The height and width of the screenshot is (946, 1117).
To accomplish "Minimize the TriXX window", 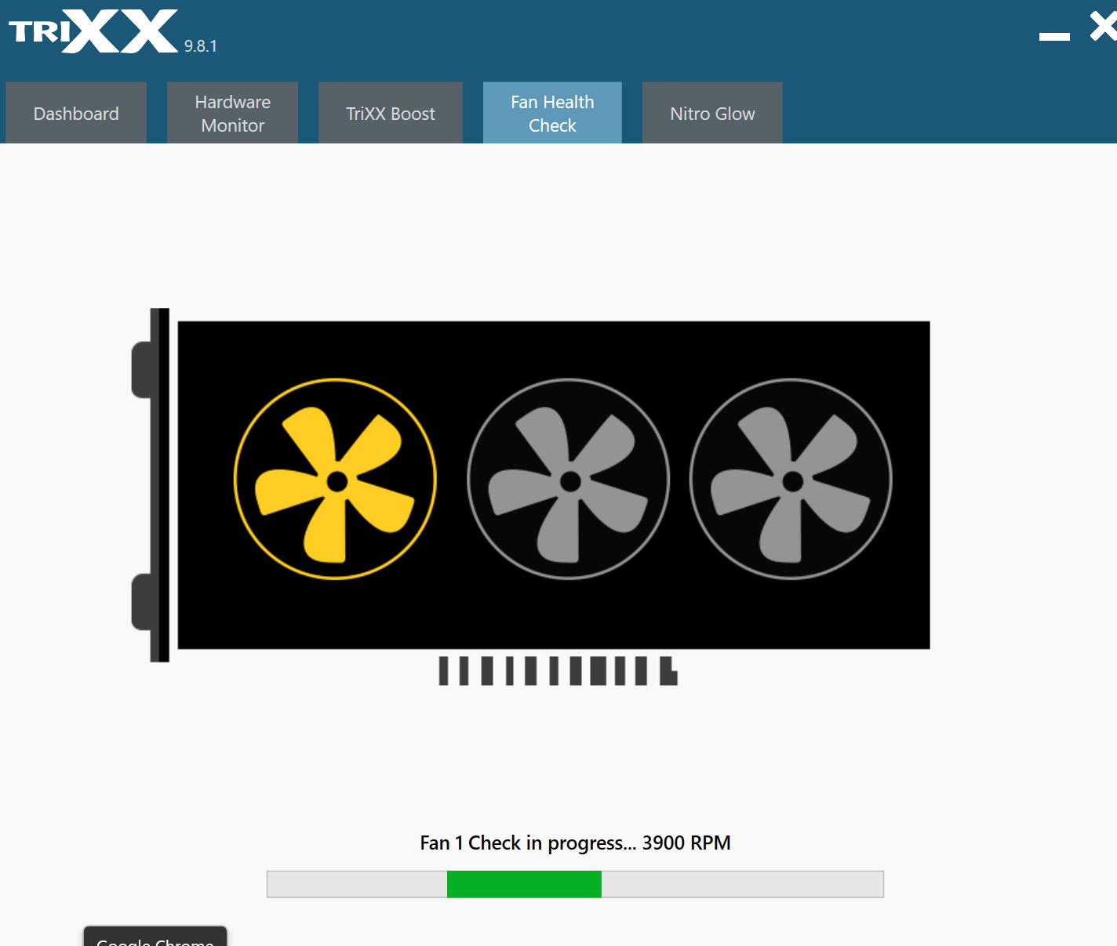I will coord(1054,36).
